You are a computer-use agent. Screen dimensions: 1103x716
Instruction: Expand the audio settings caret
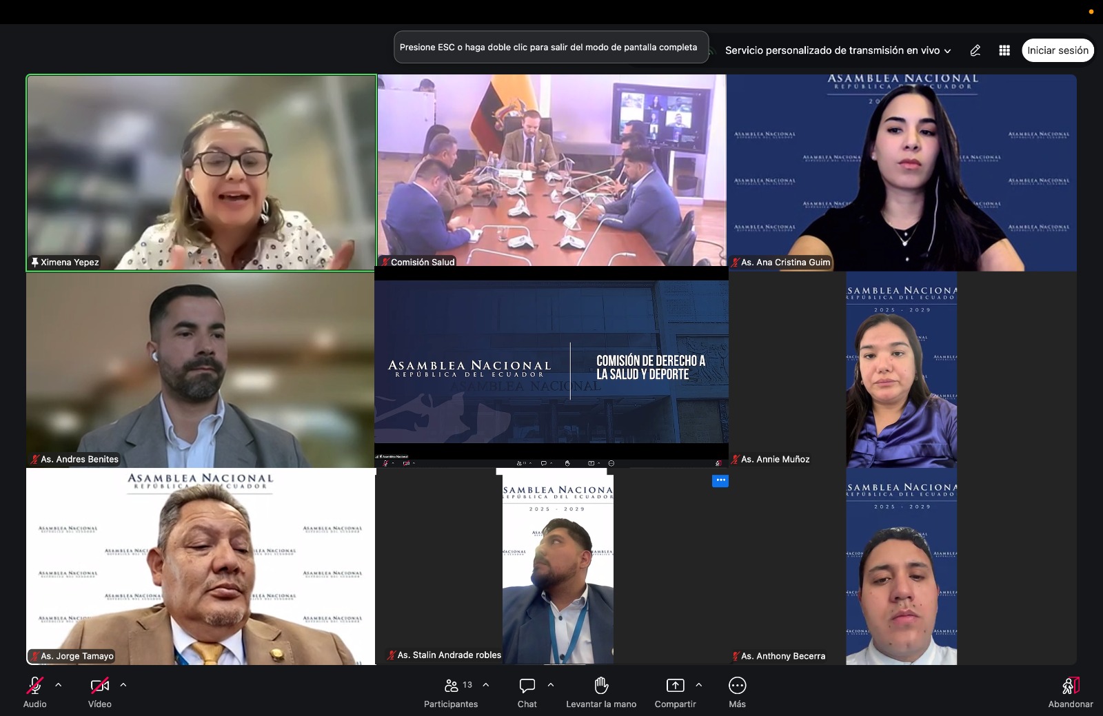[58, 685]
